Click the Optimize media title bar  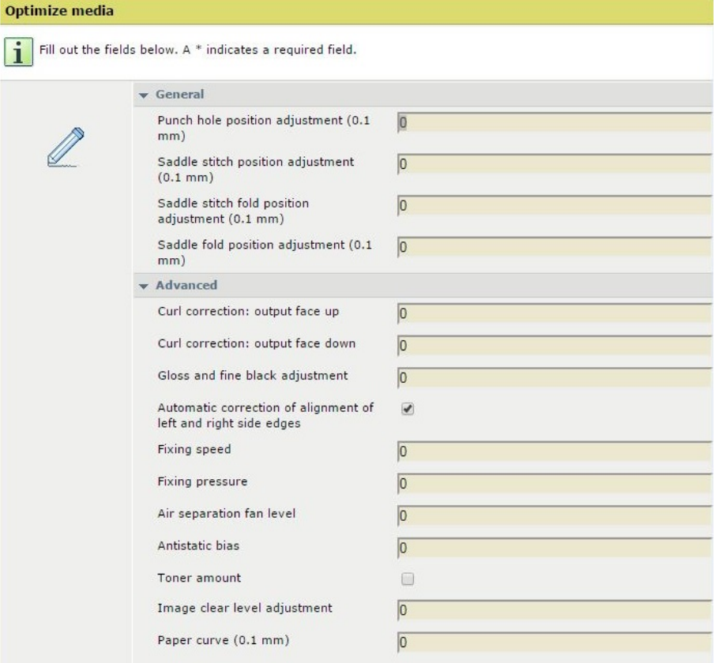tap(357, 12)
